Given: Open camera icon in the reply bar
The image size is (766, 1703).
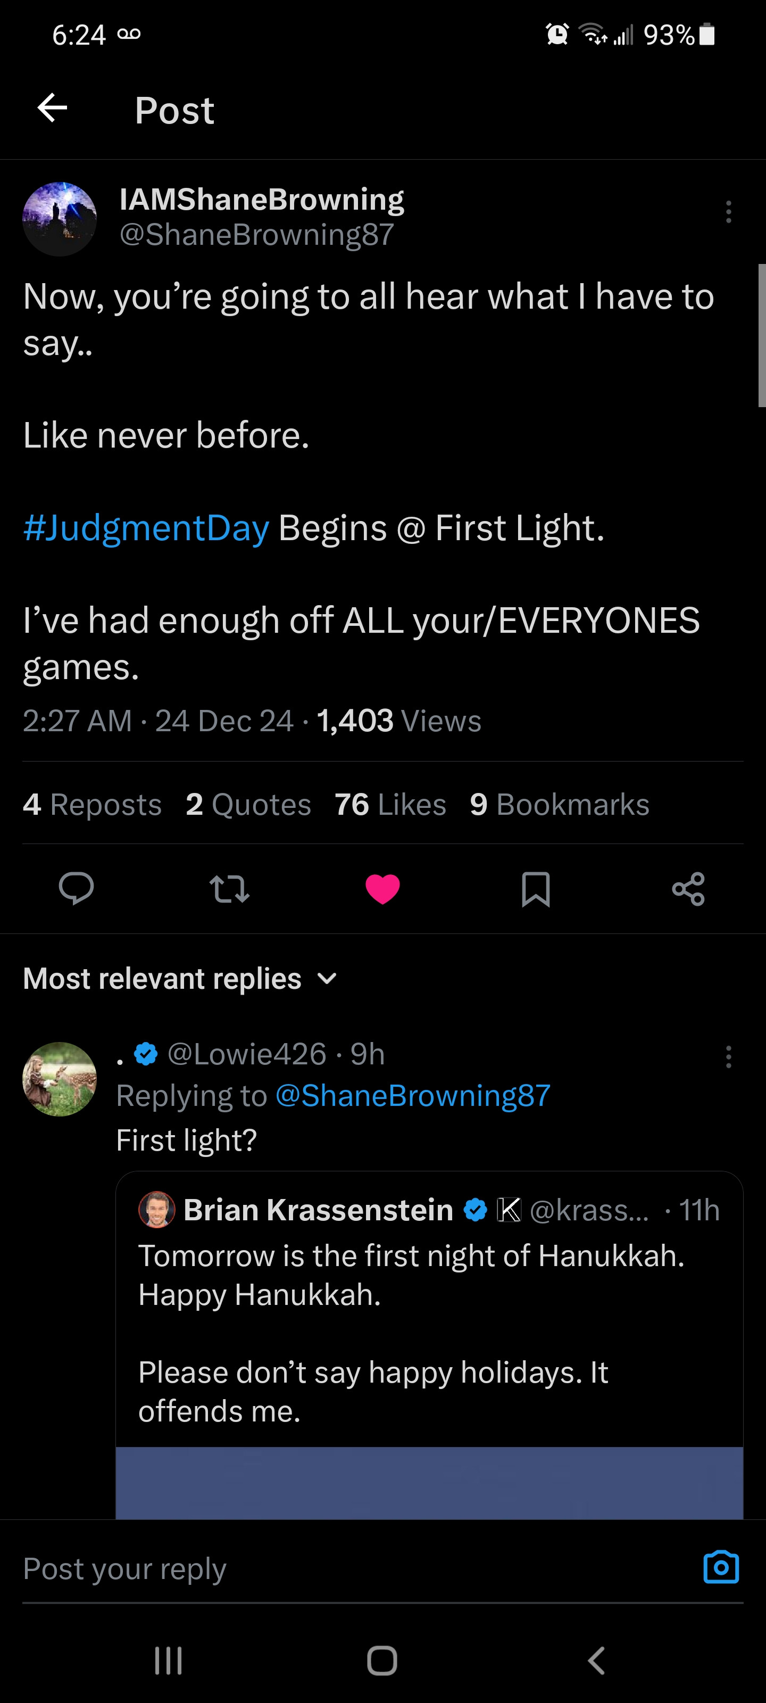Looking at the screenshot, I should point(720,1567).
